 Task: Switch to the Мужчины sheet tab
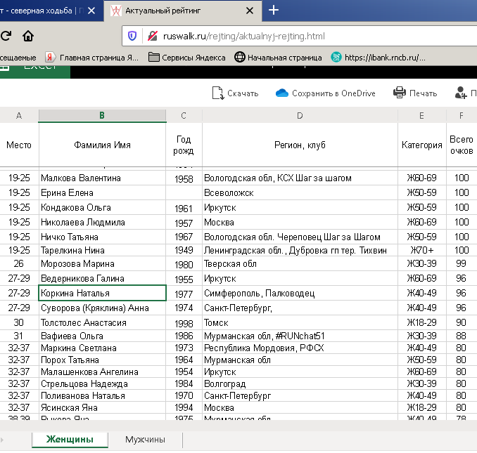tap(145, 440)
